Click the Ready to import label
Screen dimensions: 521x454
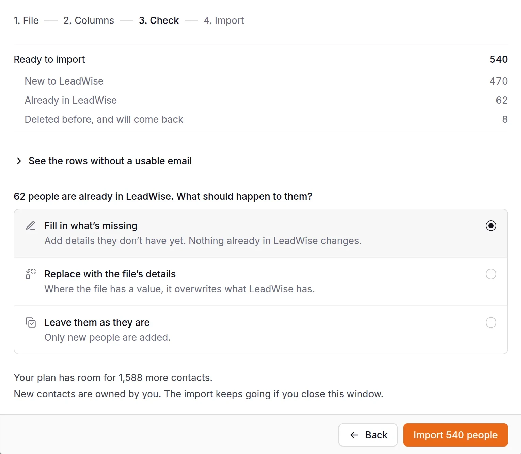click(49, 59)
